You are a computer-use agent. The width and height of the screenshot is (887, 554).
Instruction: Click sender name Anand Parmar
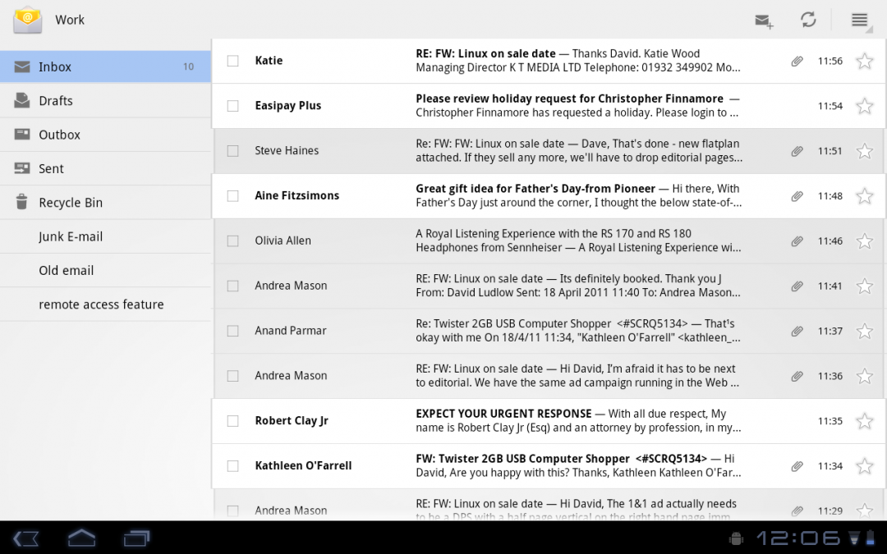click(x=290, y=331)
